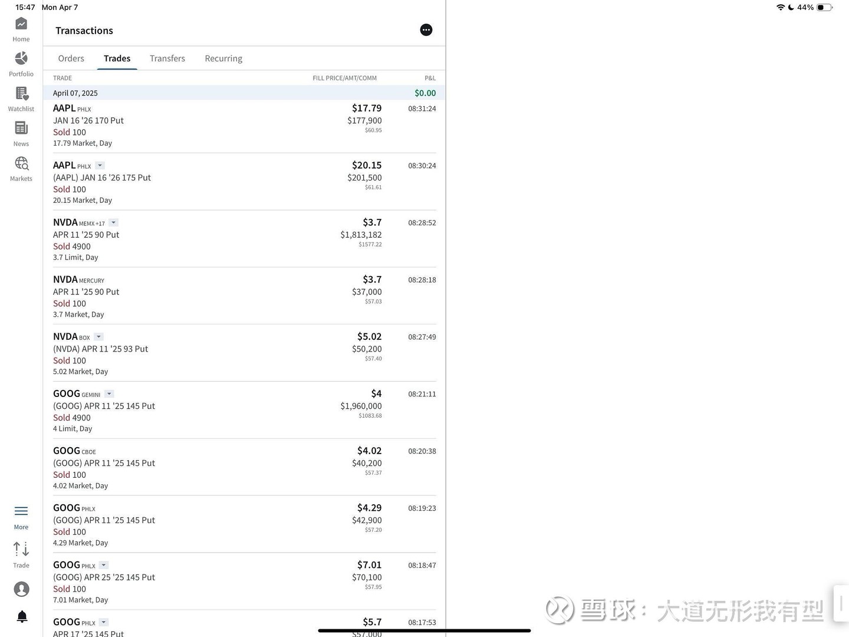Open the notifications bell icon
This screenshot has width=849, height=637.
click(22, 617)
